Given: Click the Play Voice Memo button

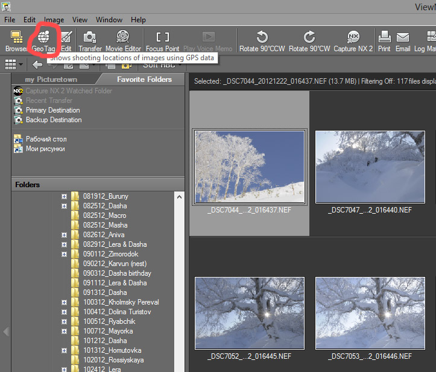Looking at the screenshot, I should point(207,41).
